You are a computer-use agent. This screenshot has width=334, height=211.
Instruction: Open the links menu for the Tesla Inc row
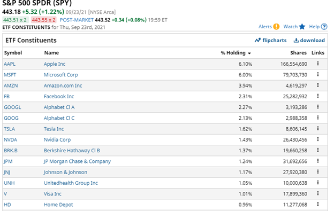pos(318,128)
